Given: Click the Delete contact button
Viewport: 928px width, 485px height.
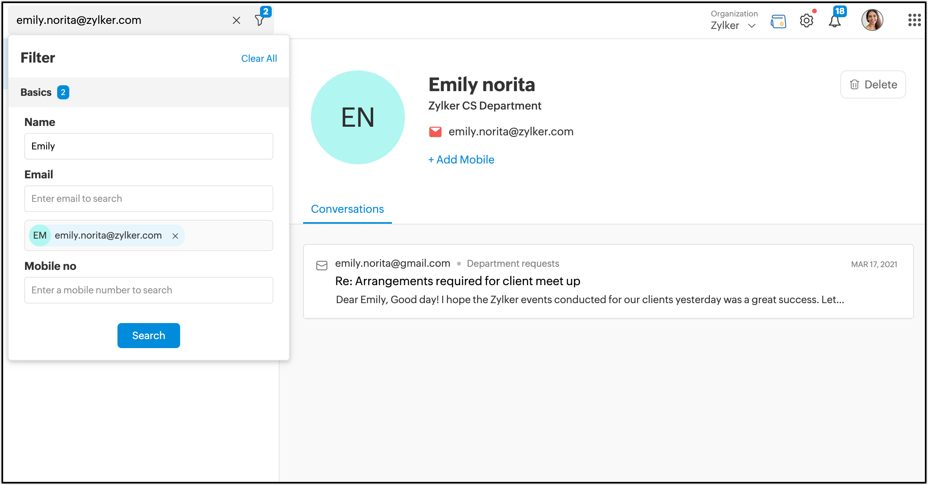Looking at the screenshot, I should 873,84.
